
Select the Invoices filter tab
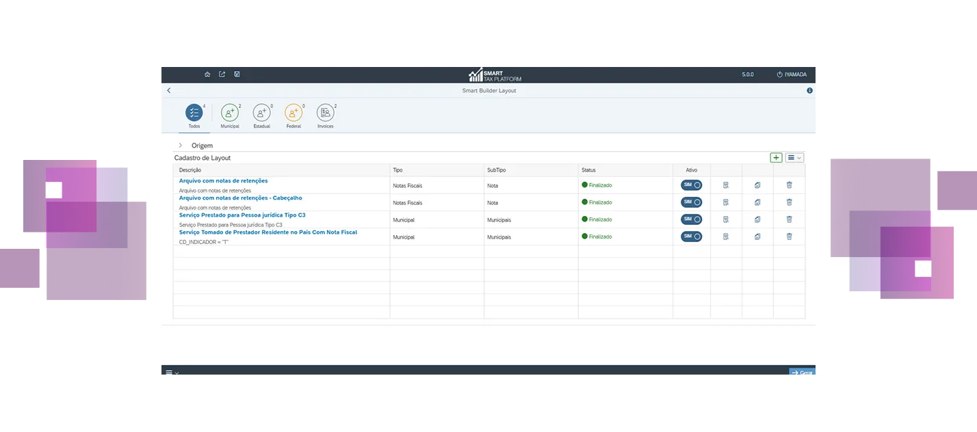pos(326,113)
